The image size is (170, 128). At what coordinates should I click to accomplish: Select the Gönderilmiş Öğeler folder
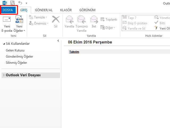[19, 57]
